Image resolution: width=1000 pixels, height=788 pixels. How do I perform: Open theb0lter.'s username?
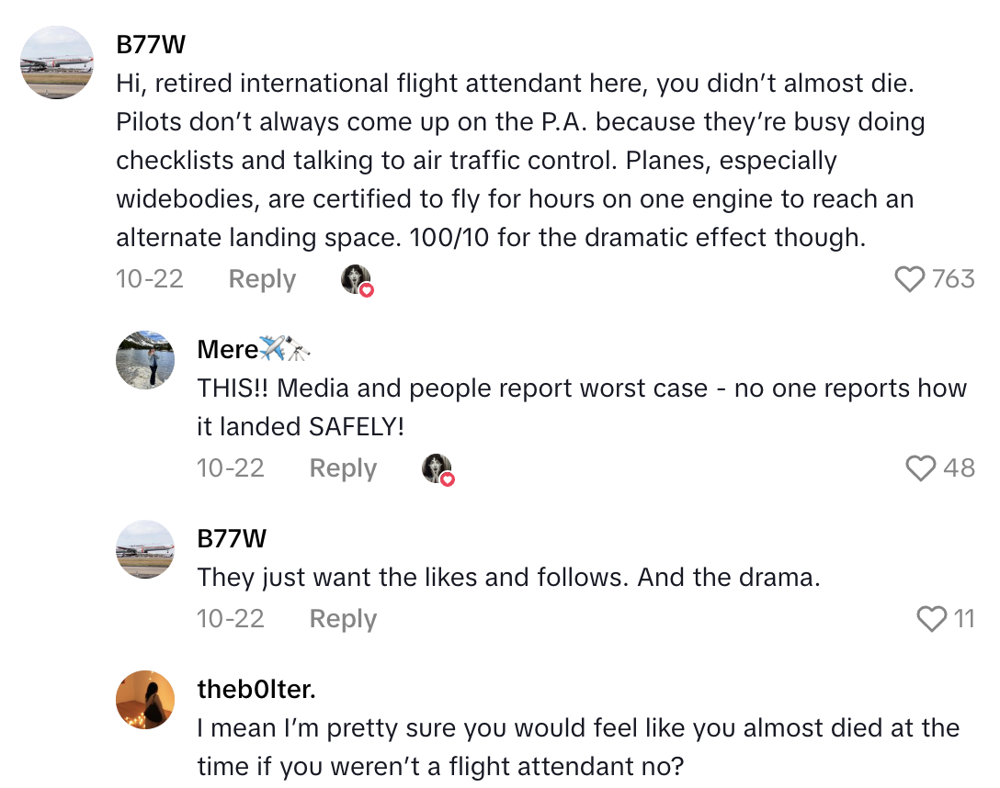point(256,688)
